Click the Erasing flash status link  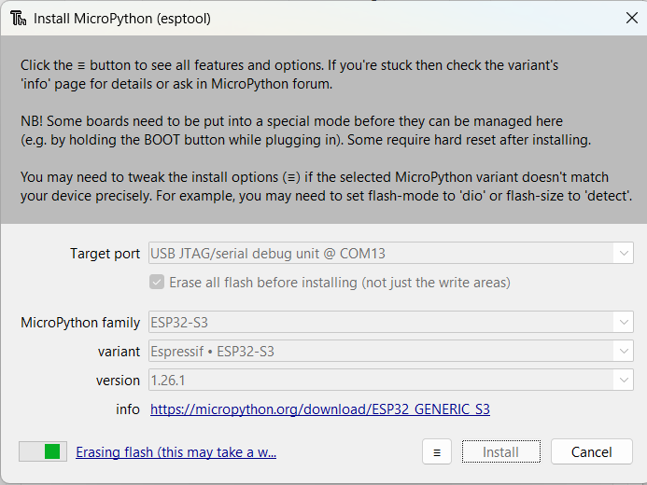(x=176, y=452)
